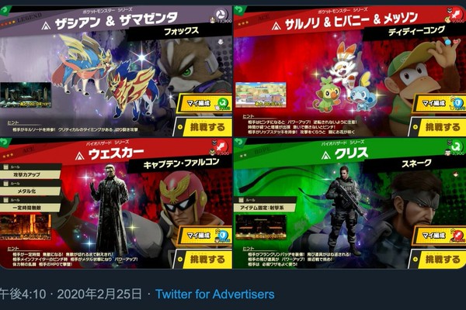Open マイ編成 team setup on the Fox panel
This screenshot has height=310, width=466.
[x=207, y=103]
